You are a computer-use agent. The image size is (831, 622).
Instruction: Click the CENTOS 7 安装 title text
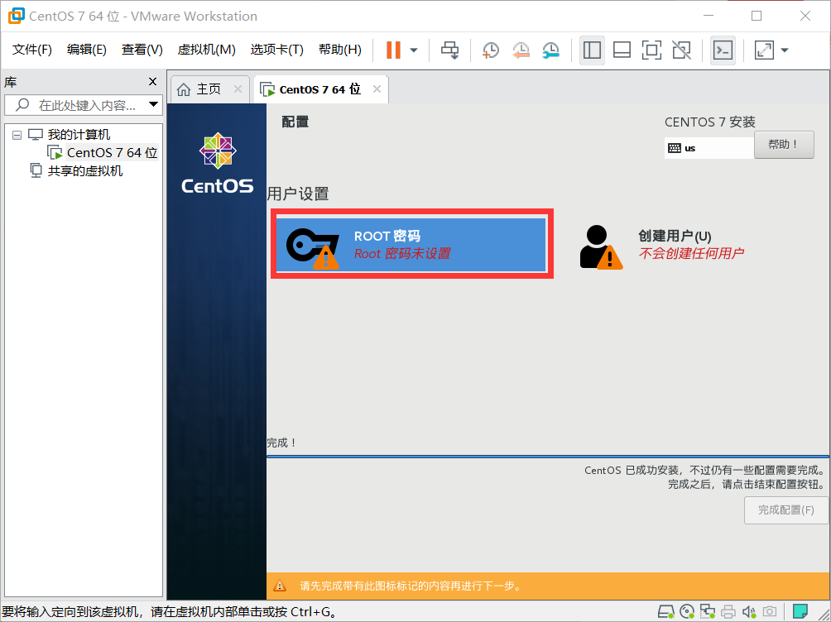pyautogui.click(x=709, y=122)
